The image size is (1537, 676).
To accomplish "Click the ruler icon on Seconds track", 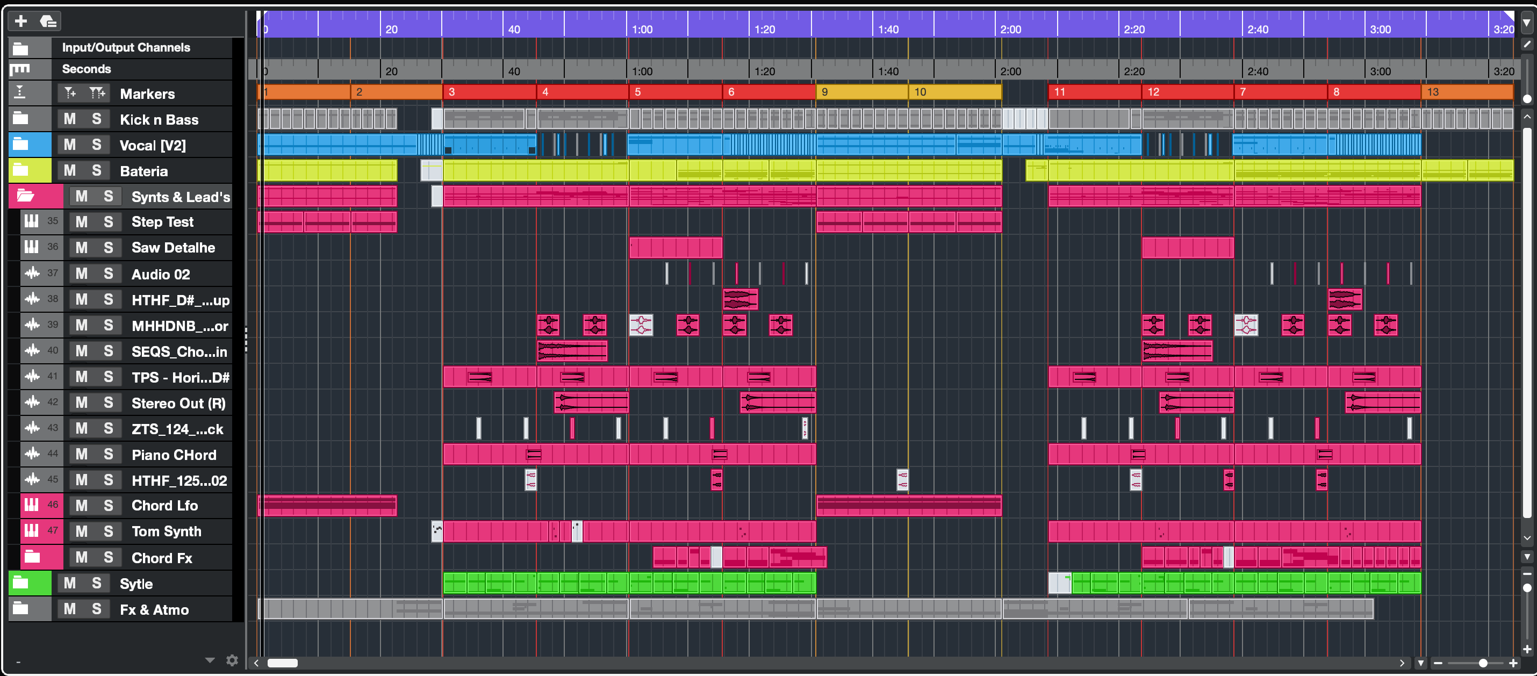I will point(20,69).
